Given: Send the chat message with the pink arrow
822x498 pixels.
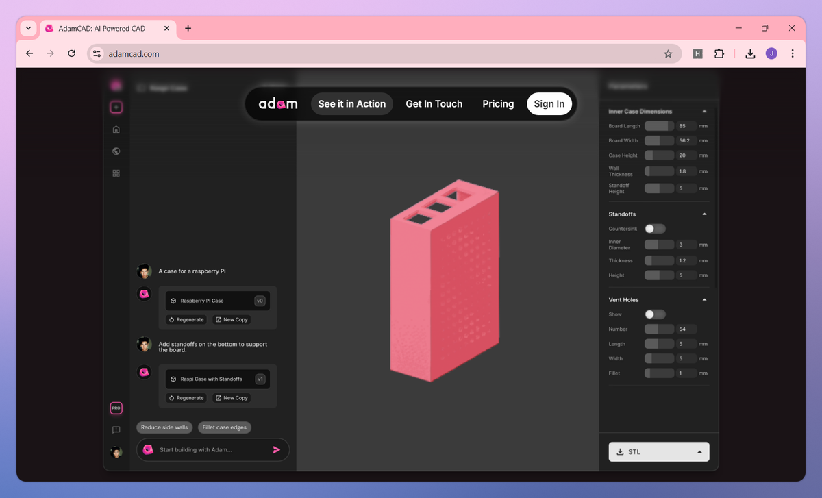Looking at the screenshot, I should coord(276,449).
